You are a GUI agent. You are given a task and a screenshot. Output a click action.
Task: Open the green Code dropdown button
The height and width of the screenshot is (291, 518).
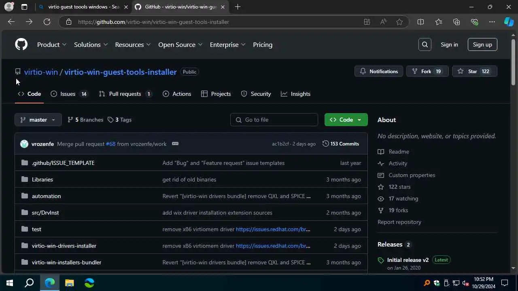click(x=346, y=120)
